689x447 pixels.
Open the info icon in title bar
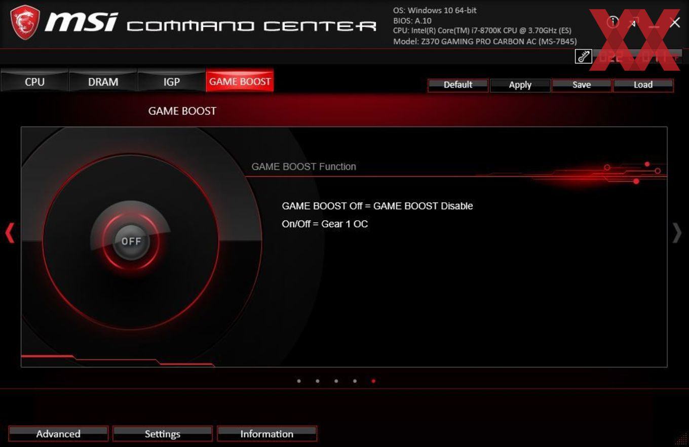pos(613,22)
